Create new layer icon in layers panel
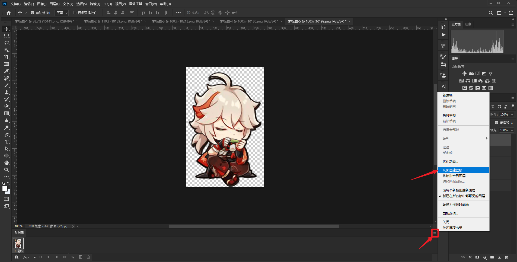Viewport: 517px width, 262px height. [x=499, y=257]
